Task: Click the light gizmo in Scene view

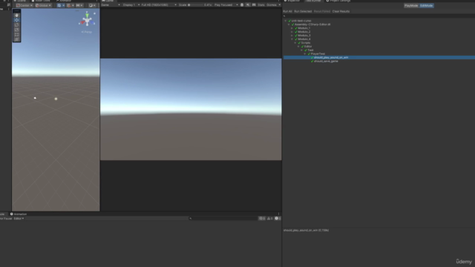Action: click(56, 99)
